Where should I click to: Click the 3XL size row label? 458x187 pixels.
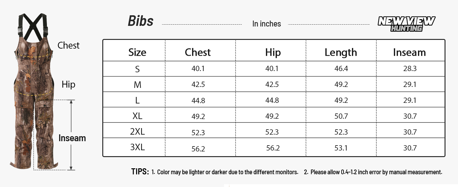[x=137, y=147]
